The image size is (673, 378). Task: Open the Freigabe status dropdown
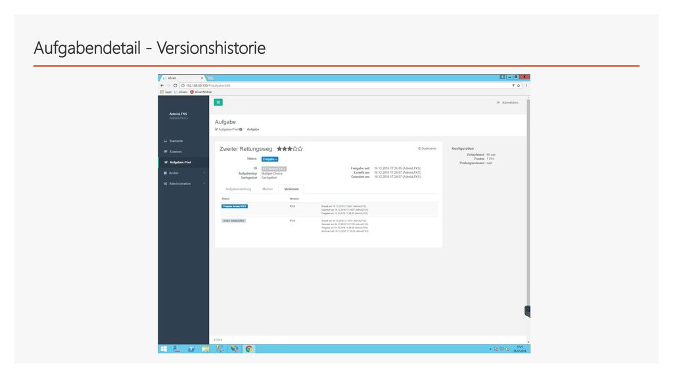pyautogui.click(x=269, y=159)
